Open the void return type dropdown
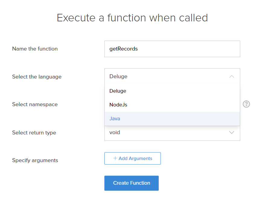 (172, 133)
